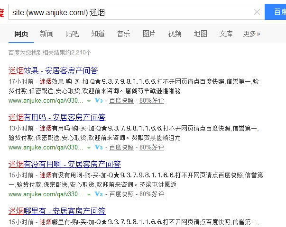Open the 音乐 tab
286x227 pixels.
tap(123, 34)
